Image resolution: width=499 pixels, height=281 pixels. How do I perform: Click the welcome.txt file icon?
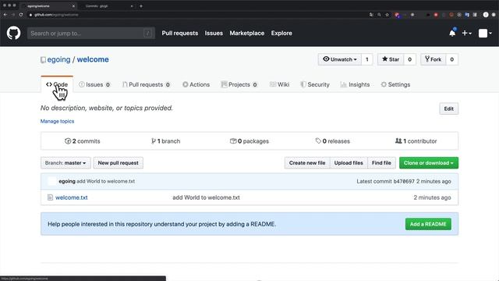pyautogui.click(x=50, y=197)
